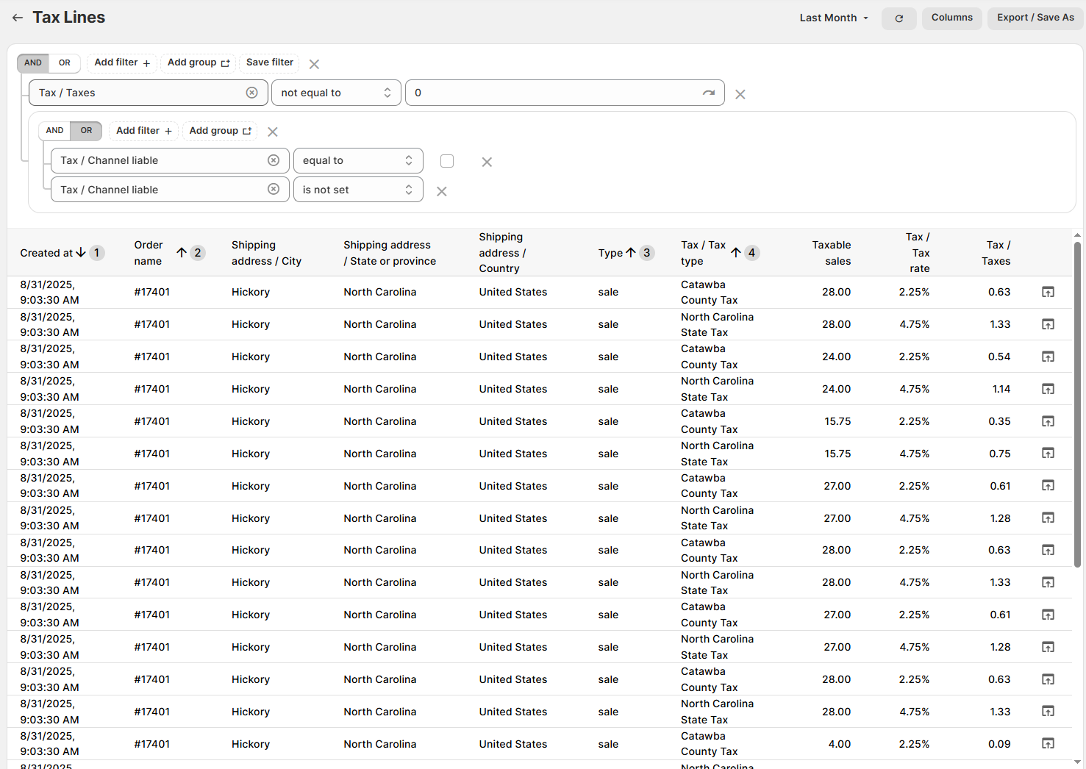Remove the 'is not set' filter row
Image resolution: width=1086 pixels, height=769 pixels.
tap(441, 191)
